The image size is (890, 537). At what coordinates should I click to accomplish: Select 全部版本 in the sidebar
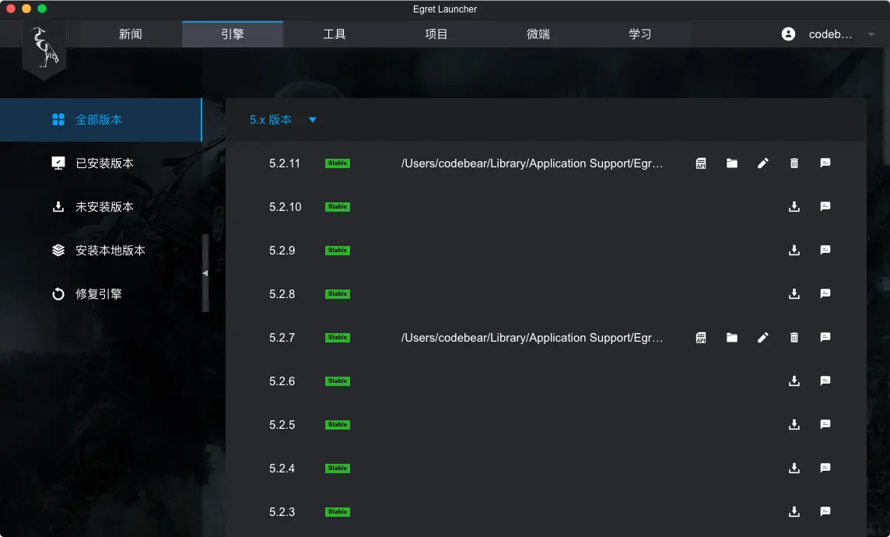point(101,120)
